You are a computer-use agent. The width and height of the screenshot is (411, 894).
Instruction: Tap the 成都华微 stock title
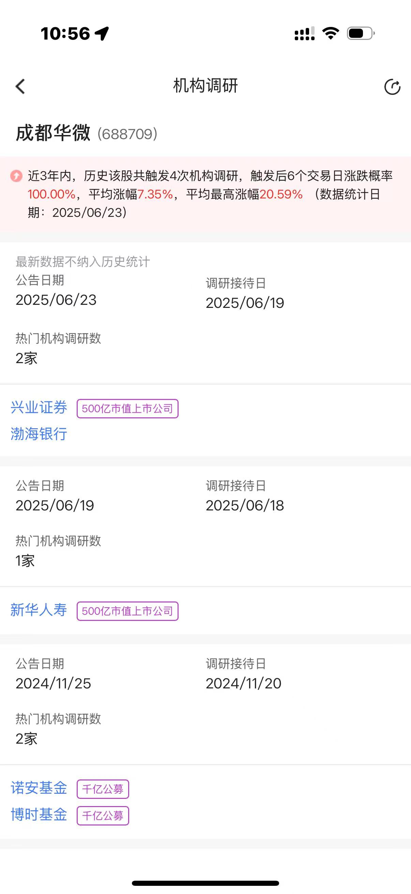(x=53, y=133)
